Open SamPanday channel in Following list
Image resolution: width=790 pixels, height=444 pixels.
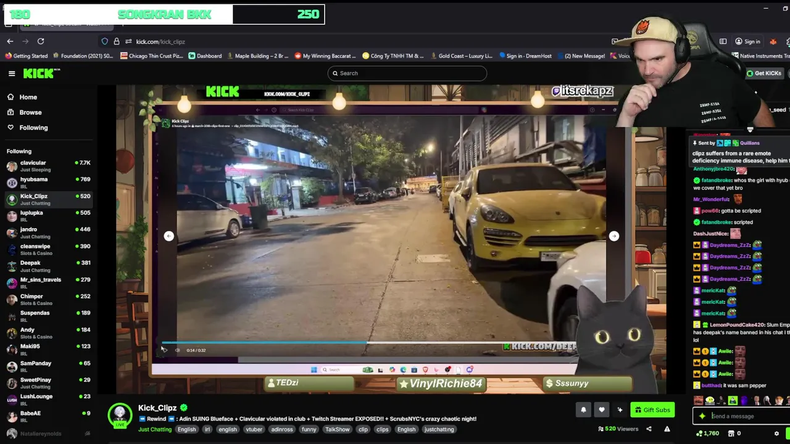click(x=48, y=366)
